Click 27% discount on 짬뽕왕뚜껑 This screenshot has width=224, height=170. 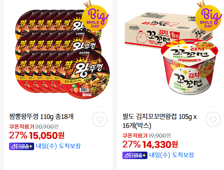(x=18, y=135)
